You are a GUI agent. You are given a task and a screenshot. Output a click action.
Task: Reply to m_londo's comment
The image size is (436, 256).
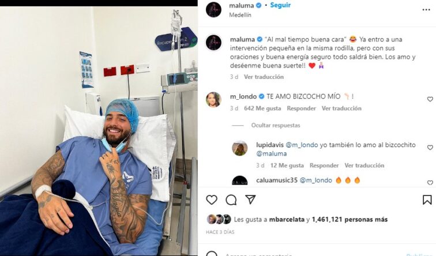tap(302, 108)
